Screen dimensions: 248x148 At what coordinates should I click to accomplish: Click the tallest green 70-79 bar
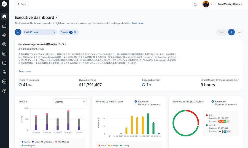[x=148, y=124]
